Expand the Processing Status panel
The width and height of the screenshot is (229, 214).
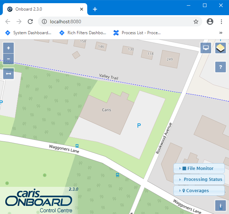[x=199, y=179]
